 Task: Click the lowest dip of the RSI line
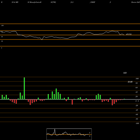click(42, 40)
